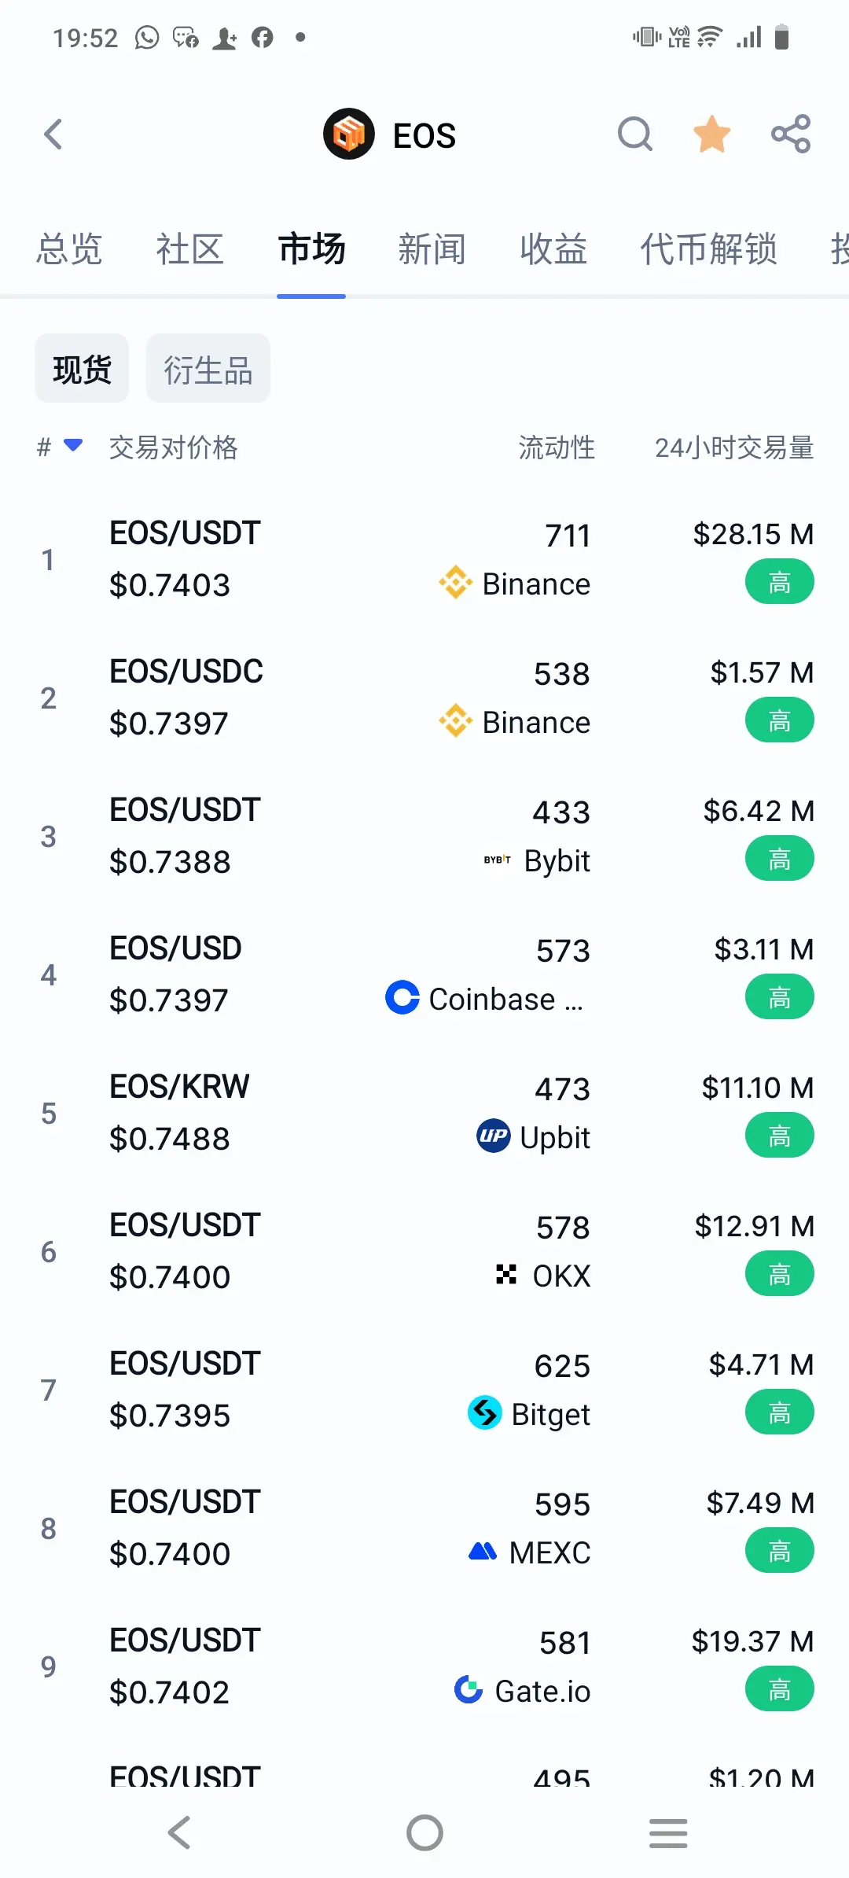Switch to the 总览 tab

69,249
